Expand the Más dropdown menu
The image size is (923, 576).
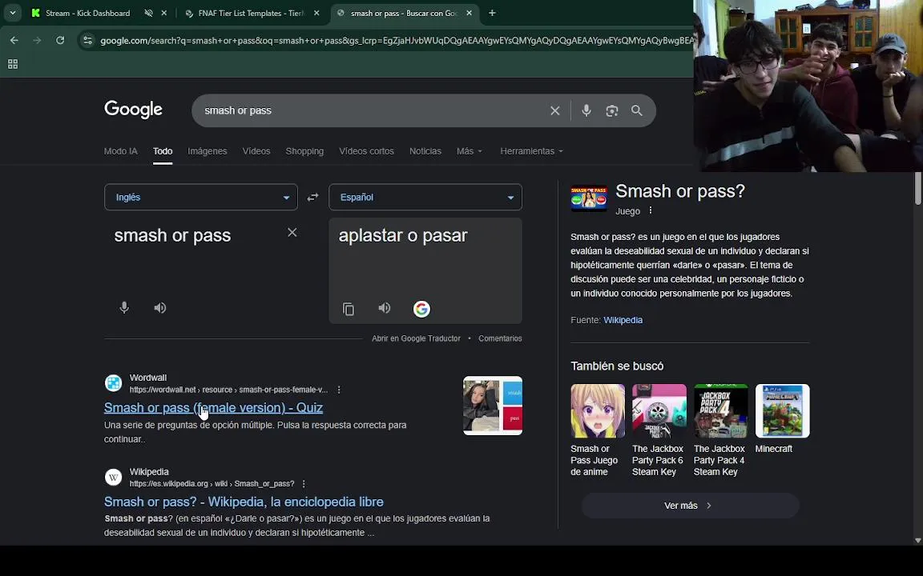[470, 151]
